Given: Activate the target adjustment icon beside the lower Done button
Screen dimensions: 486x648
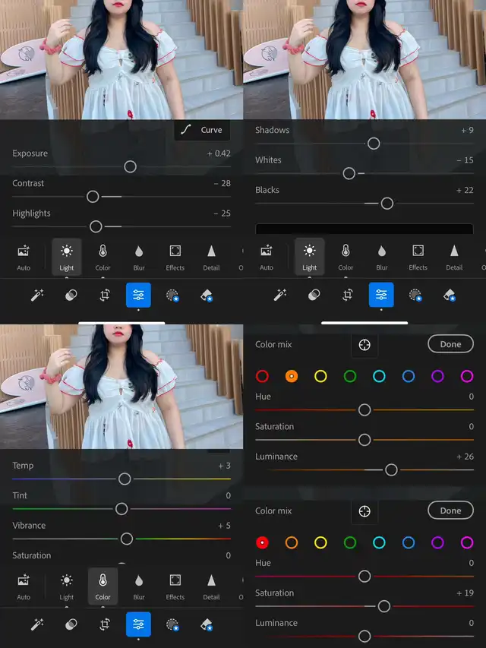Looking at the screenshot, I should click(364, 511).
